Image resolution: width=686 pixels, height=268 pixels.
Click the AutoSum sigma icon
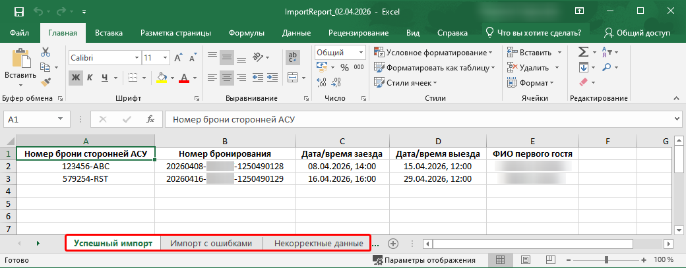[583, 53]
